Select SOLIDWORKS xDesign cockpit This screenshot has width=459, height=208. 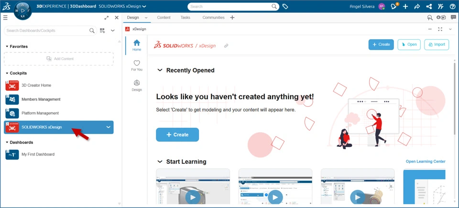click(x=58, y=127)
